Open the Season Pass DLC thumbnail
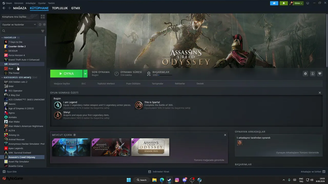328x184 pixels. [150, 147]
